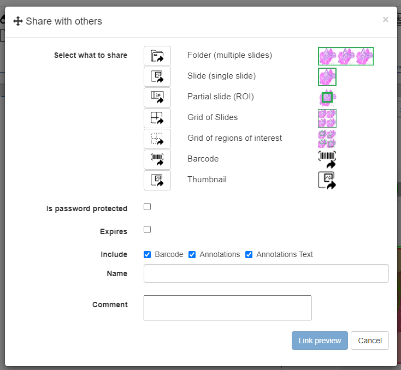The width and height of the screenshot is (401, 370).
Task: Select the Slide (single slide) share icon
Action: pyautogui.click(x=157, y=76)
